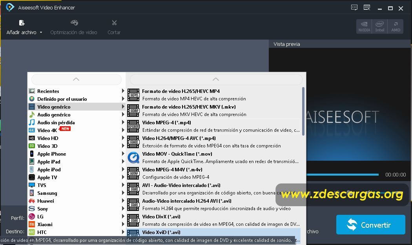Click the Apple TV icon
412x245 pixels.
[32, 177]
